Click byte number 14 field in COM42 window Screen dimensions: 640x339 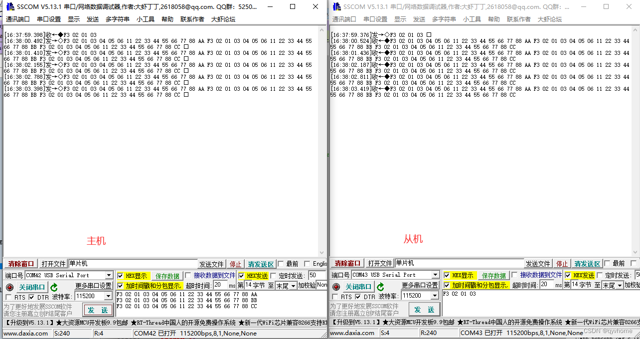click(x=249, y=286)
